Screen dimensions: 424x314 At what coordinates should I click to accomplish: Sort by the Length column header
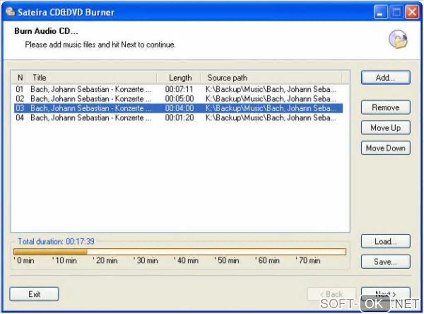(179, 78)
